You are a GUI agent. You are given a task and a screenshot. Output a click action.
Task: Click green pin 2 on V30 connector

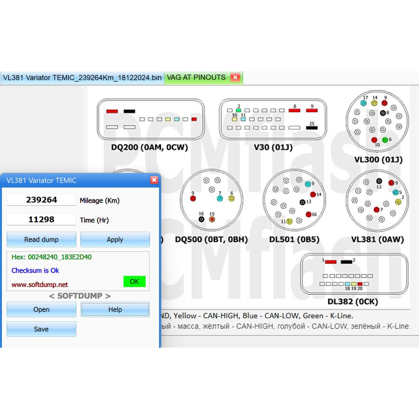(238, 110)
